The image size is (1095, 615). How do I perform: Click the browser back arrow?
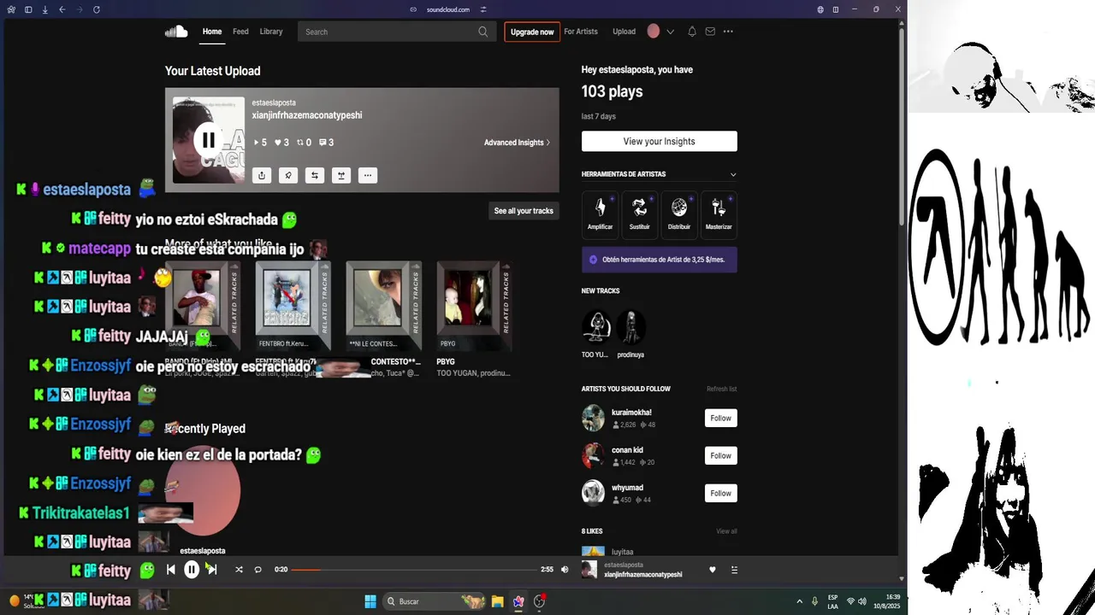62,9
